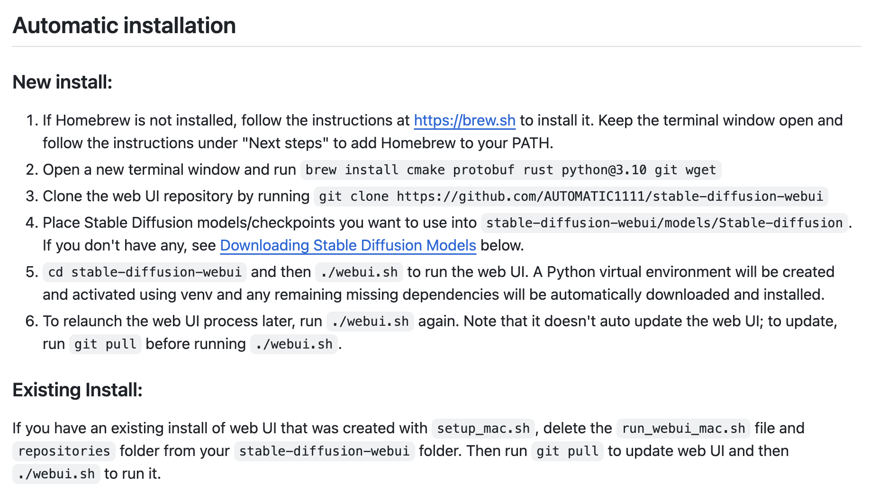Follow the Downloading Stable Diffusion Models link
The width and height of the screenshot is (870, 501).
pyautogui.click(x=348, y=246)
